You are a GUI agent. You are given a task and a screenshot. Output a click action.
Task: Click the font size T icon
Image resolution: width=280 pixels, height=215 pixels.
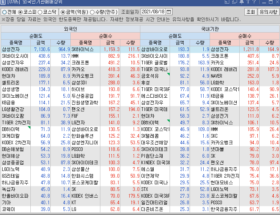coord(248,1)
